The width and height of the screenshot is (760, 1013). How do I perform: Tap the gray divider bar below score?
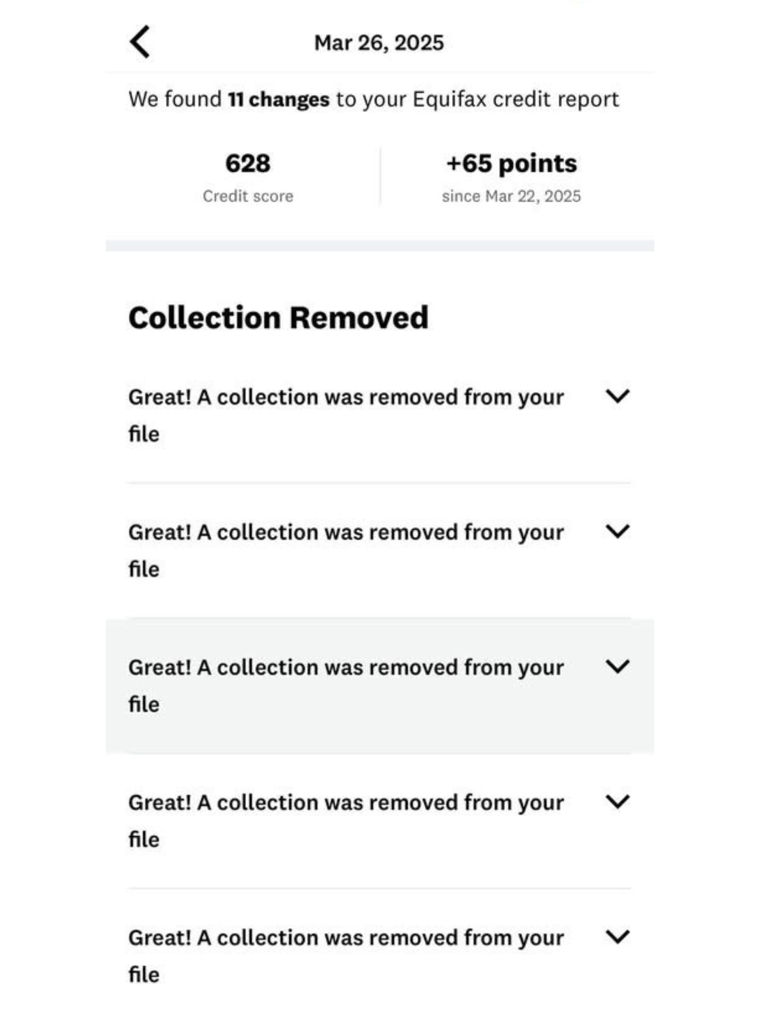pos(380,245)
